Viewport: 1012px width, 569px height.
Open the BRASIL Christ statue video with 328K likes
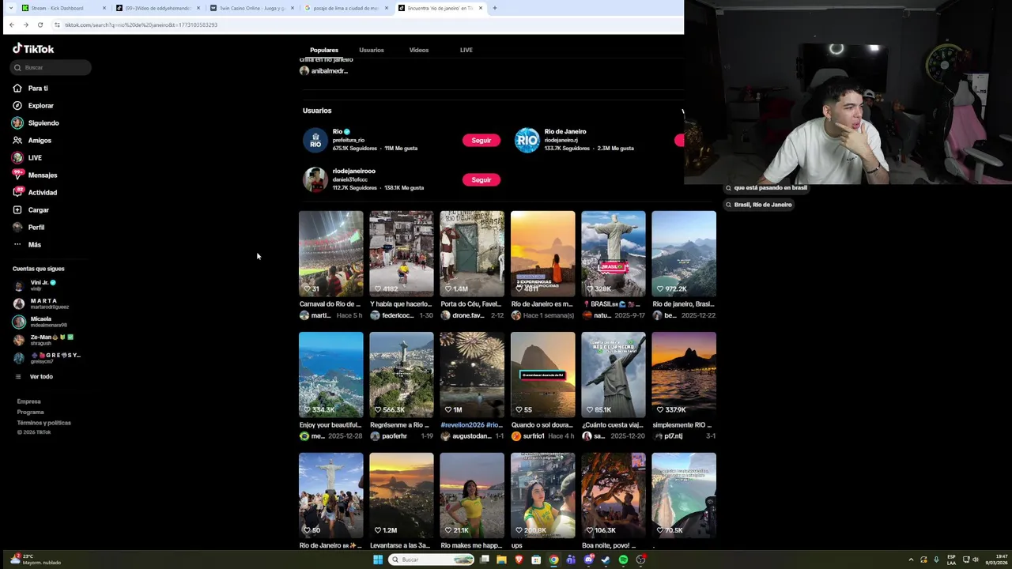coord(614,254)
